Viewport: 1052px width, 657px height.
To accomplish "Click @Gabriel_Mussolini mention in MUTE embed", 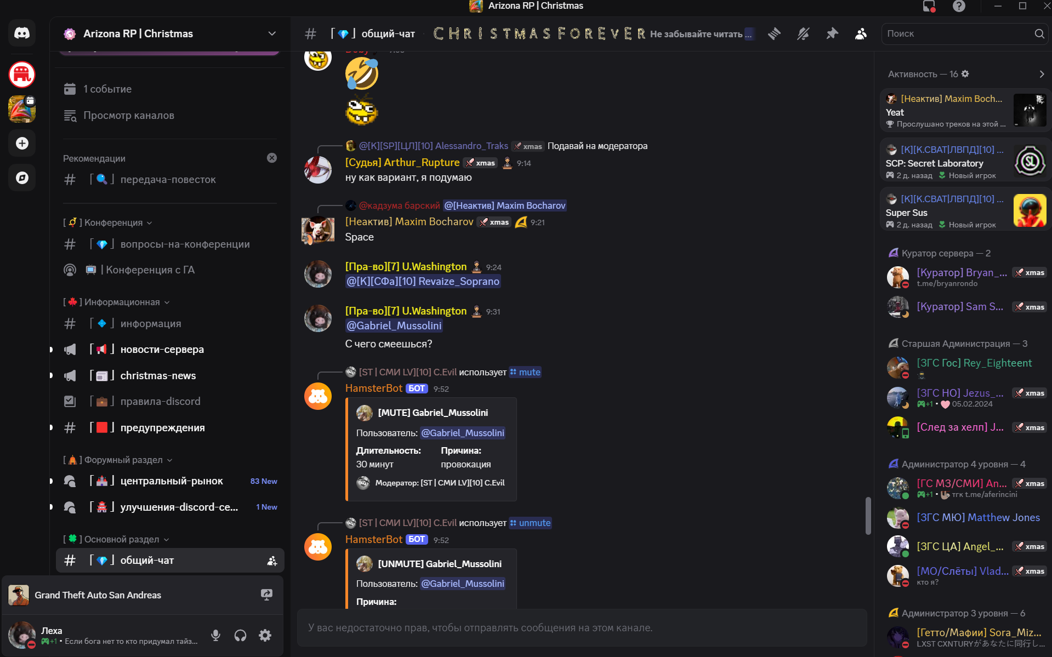I will [463, 433].
